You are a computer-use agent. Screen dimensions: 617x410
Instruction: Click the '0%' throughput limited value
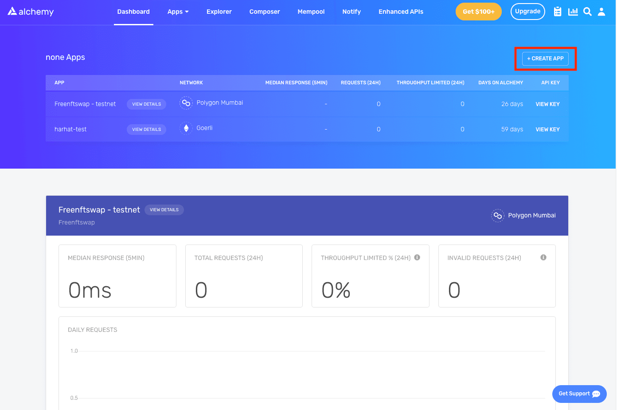coord(336,291)
